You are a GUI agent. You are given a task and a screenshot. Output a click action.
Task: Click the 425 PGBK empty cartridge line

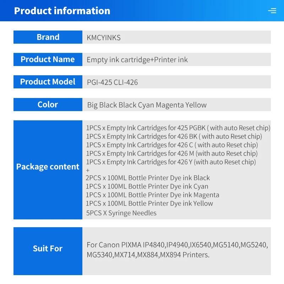coord(178,128)
